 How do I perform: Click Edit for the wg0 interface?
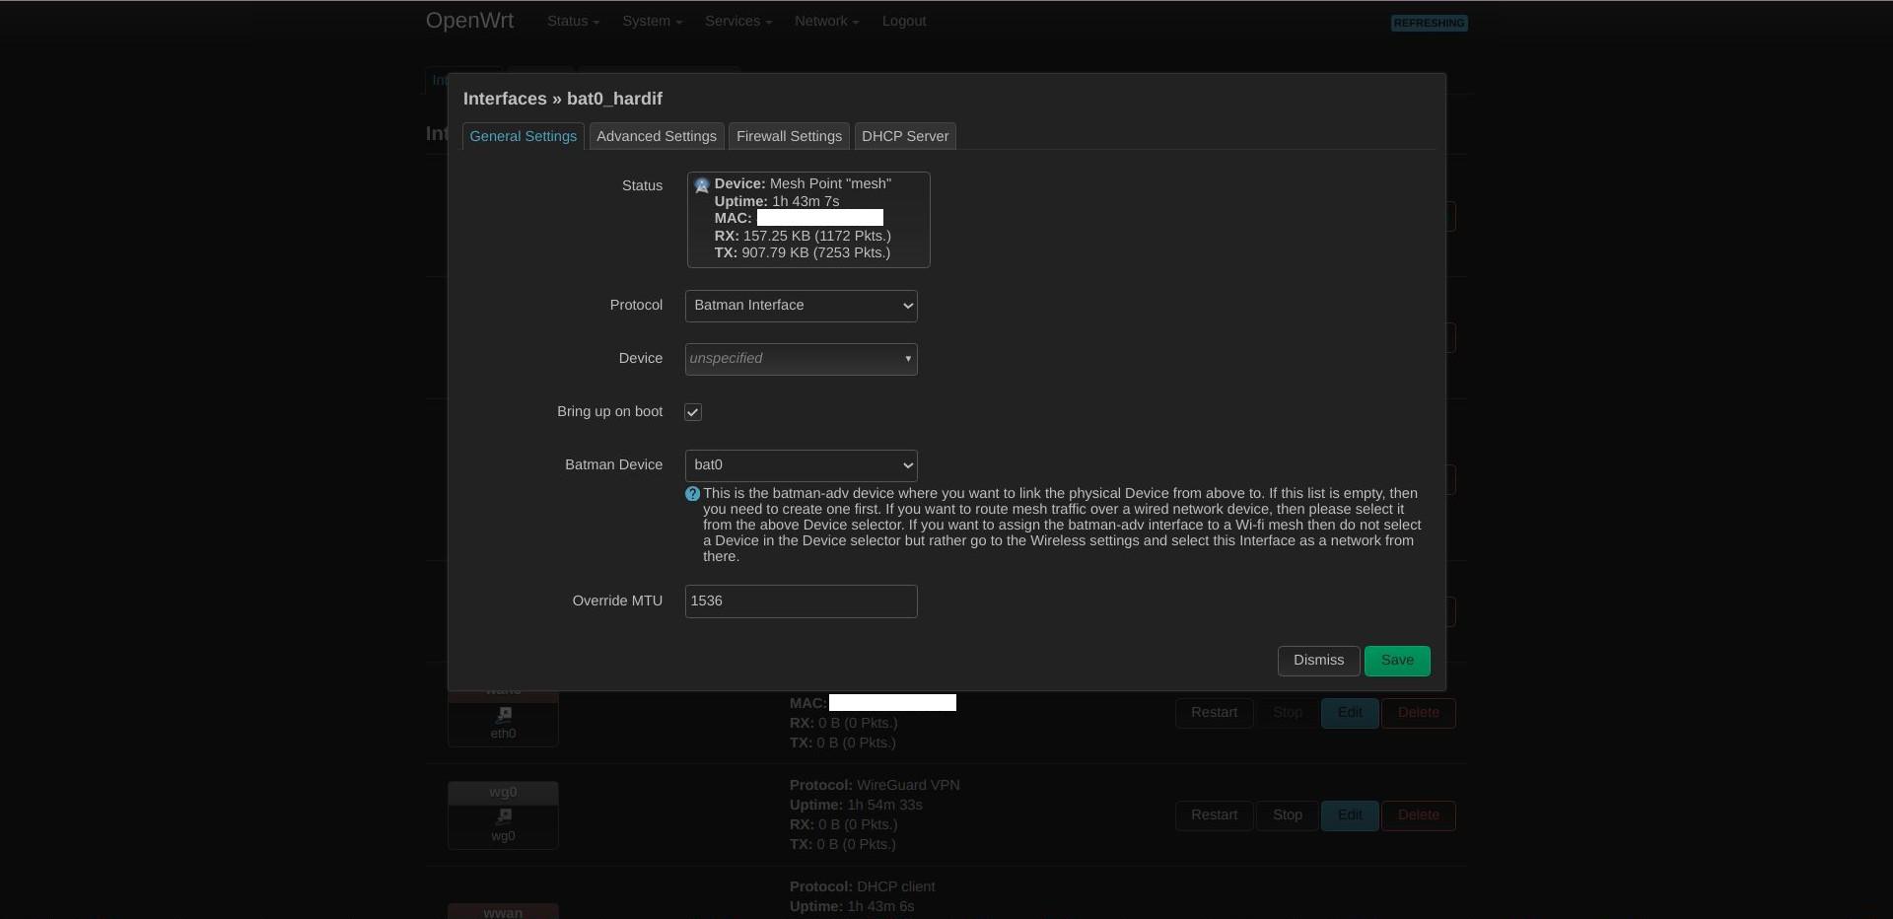pos(1350,815)
